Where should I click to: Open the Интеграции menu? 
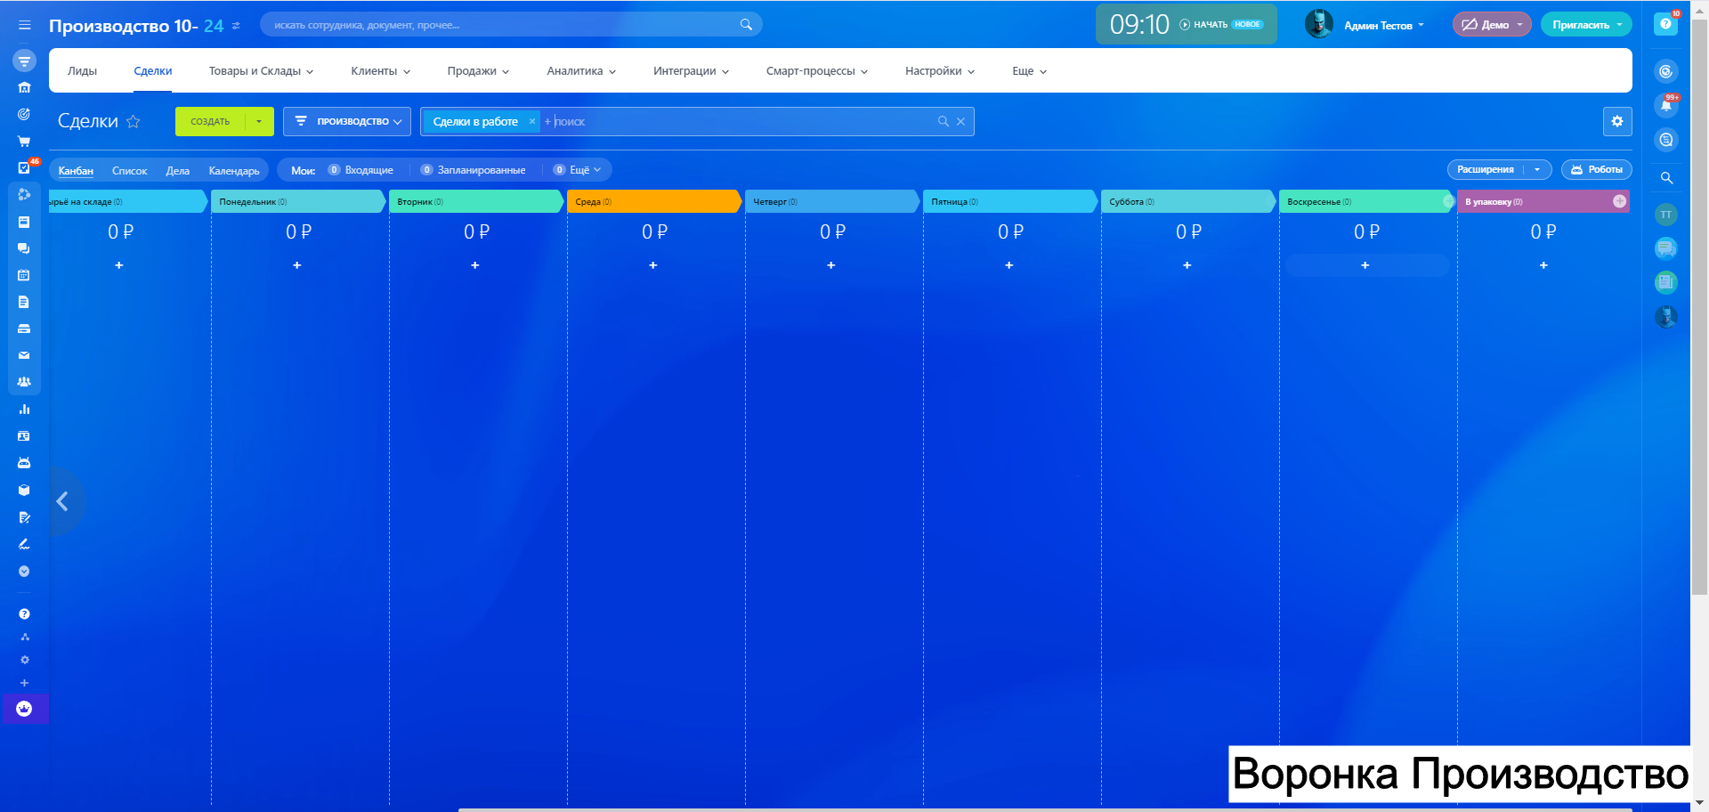tap(691, 71)
